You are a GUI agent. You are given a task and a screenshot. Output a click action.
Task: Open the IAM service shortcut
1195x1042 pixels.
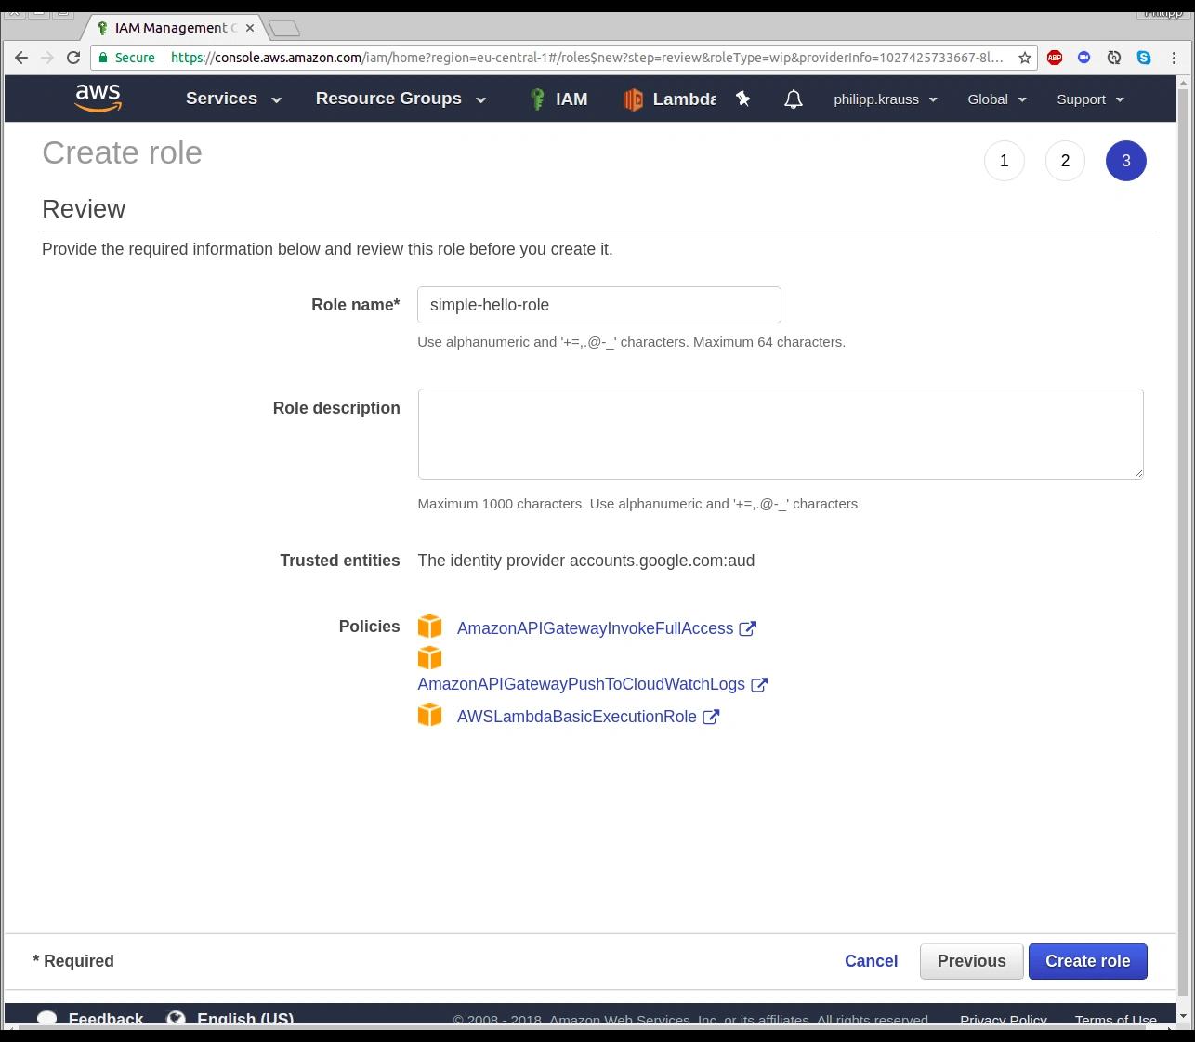coord(558,99)
